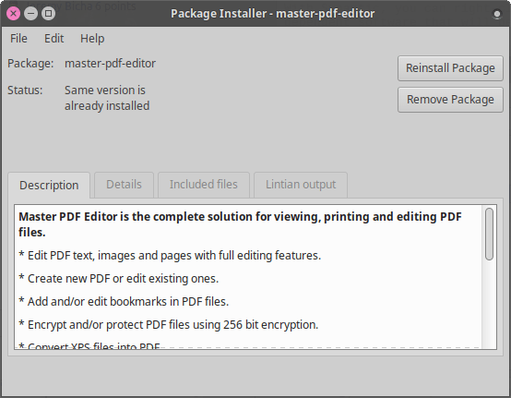Open the File menu
Viewport: 511px width, 398px height.
coord(18,39)
